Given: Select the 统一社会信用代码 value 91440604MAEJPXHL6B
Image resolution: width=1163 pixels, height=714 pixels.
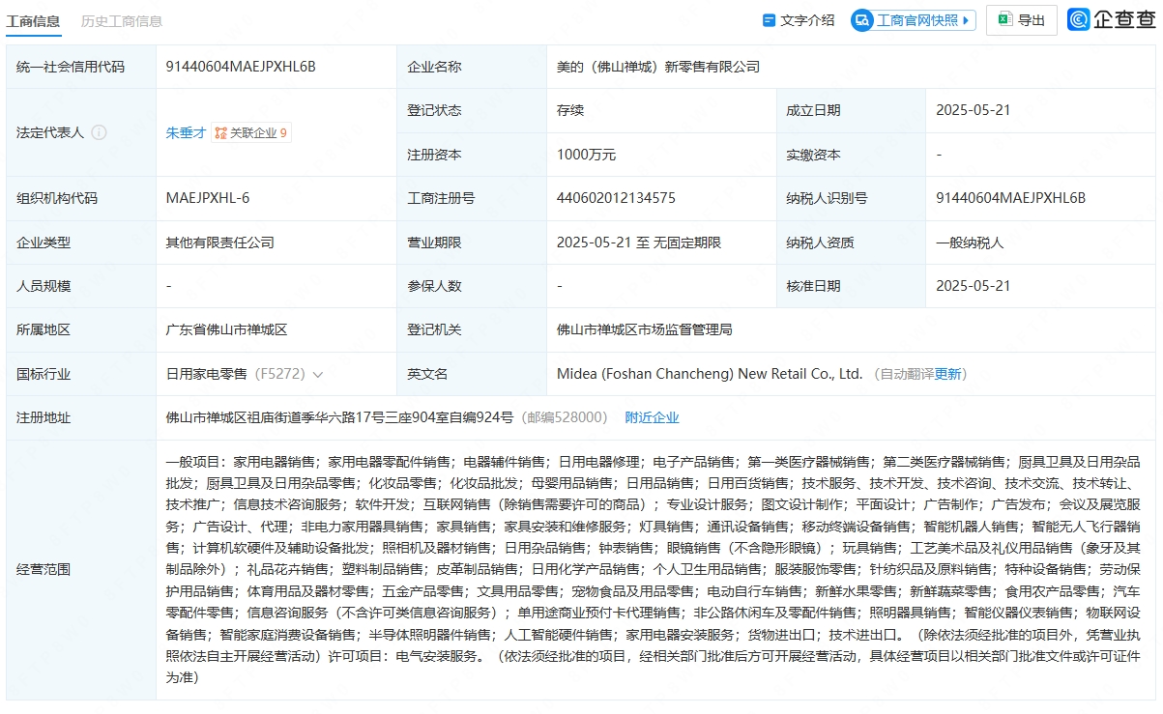Looking at the screenshot, I should (x=241, y=67).
